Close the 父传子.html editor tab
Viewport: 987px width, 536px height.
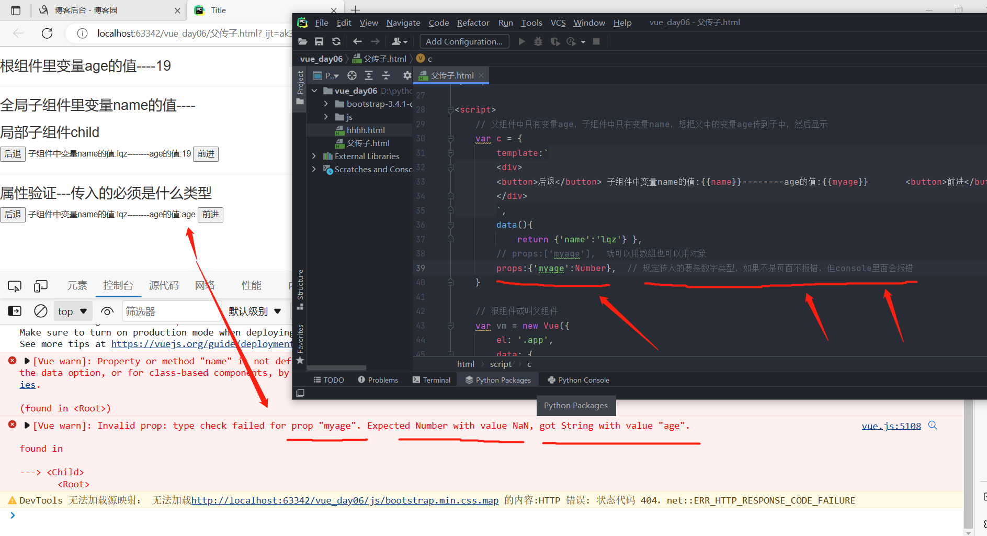pos(481,75)
